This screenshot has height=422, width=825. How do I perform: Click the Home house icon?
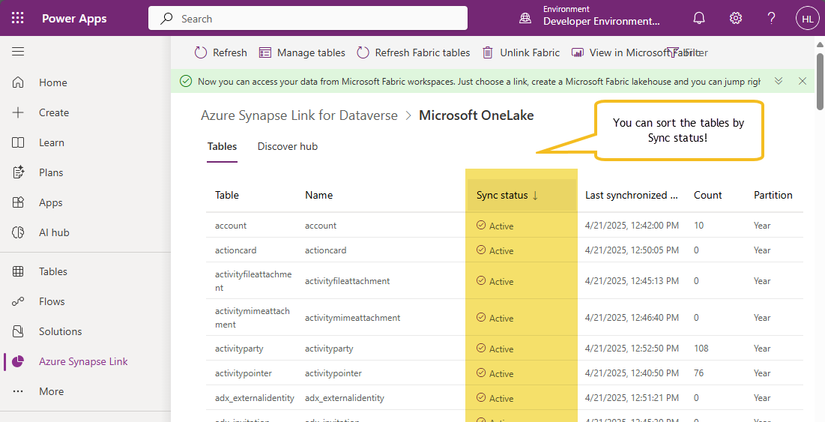18,82
